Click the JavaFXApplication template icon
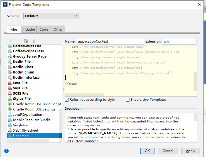 (10, 115)
